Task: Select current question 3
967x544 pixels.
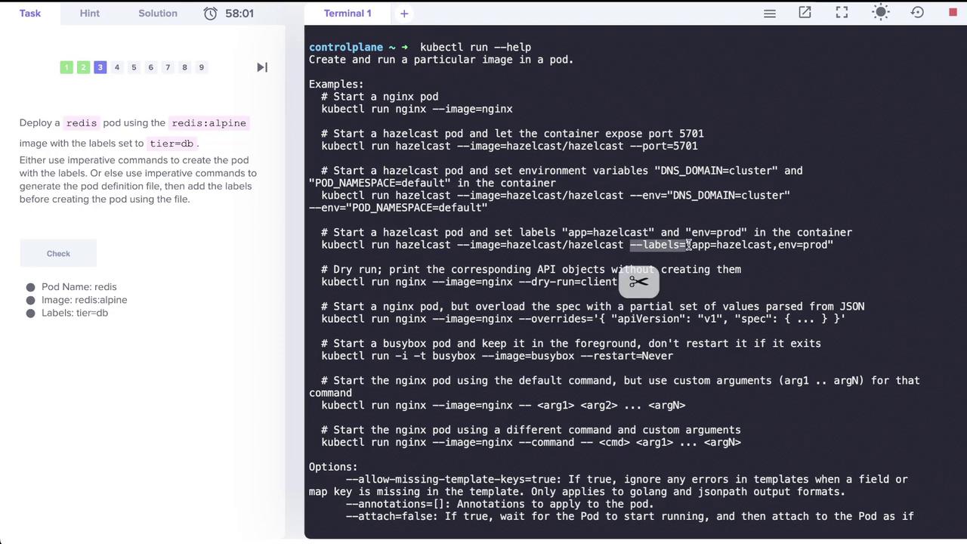Action: (100, 67)
